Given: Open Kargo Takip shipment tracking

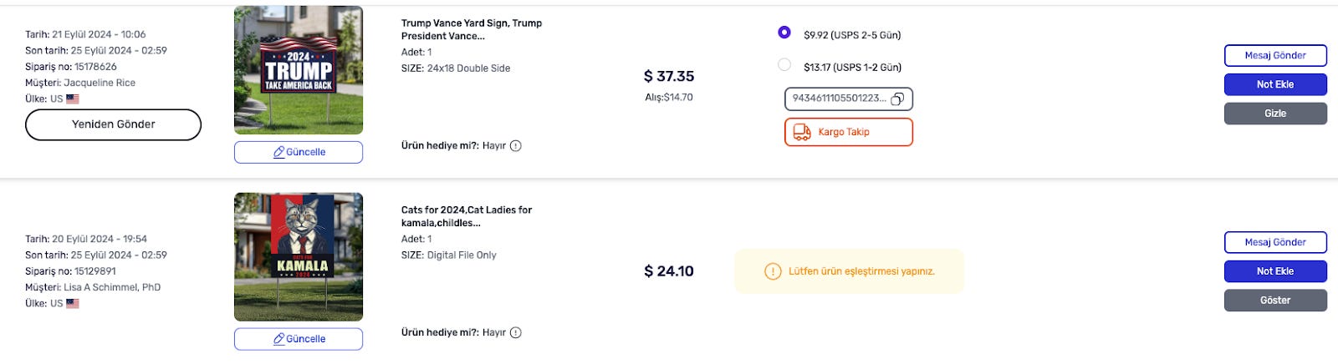Looking at the screenshot, I should click(x=848, y=132).
